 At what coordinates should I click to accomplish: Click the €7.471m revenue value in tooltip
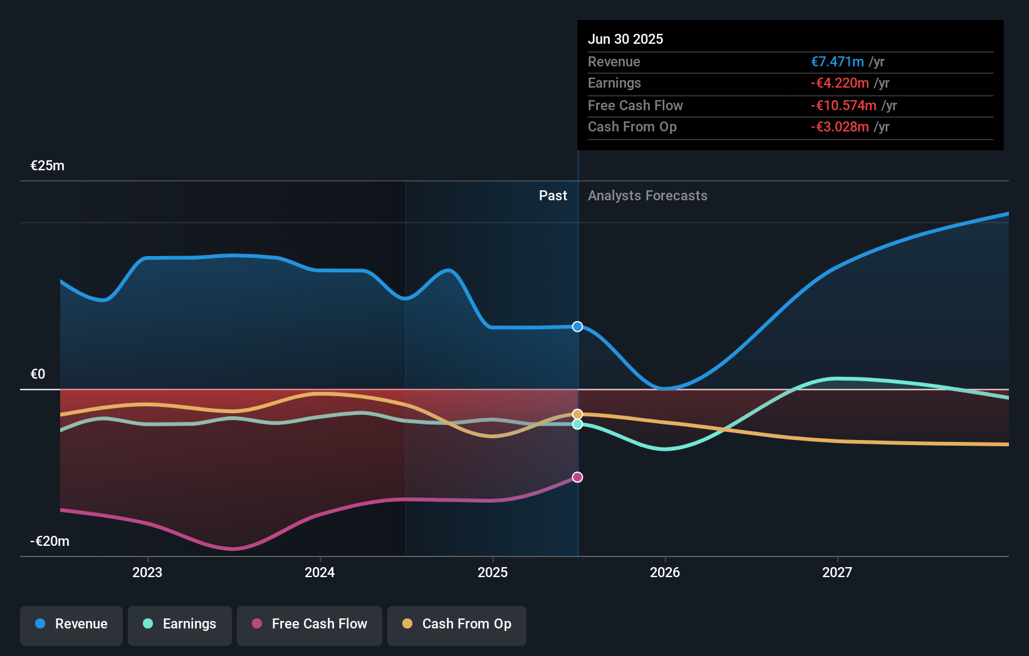pos(837,62)
